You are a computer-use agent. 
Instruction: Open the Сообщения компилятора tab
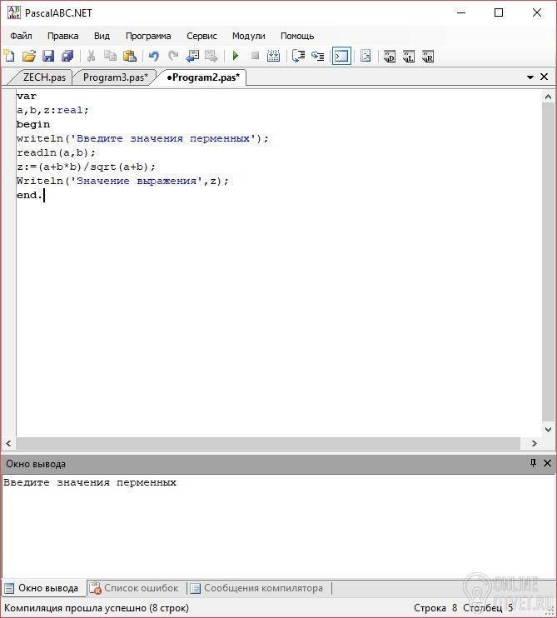coord(258,588)
